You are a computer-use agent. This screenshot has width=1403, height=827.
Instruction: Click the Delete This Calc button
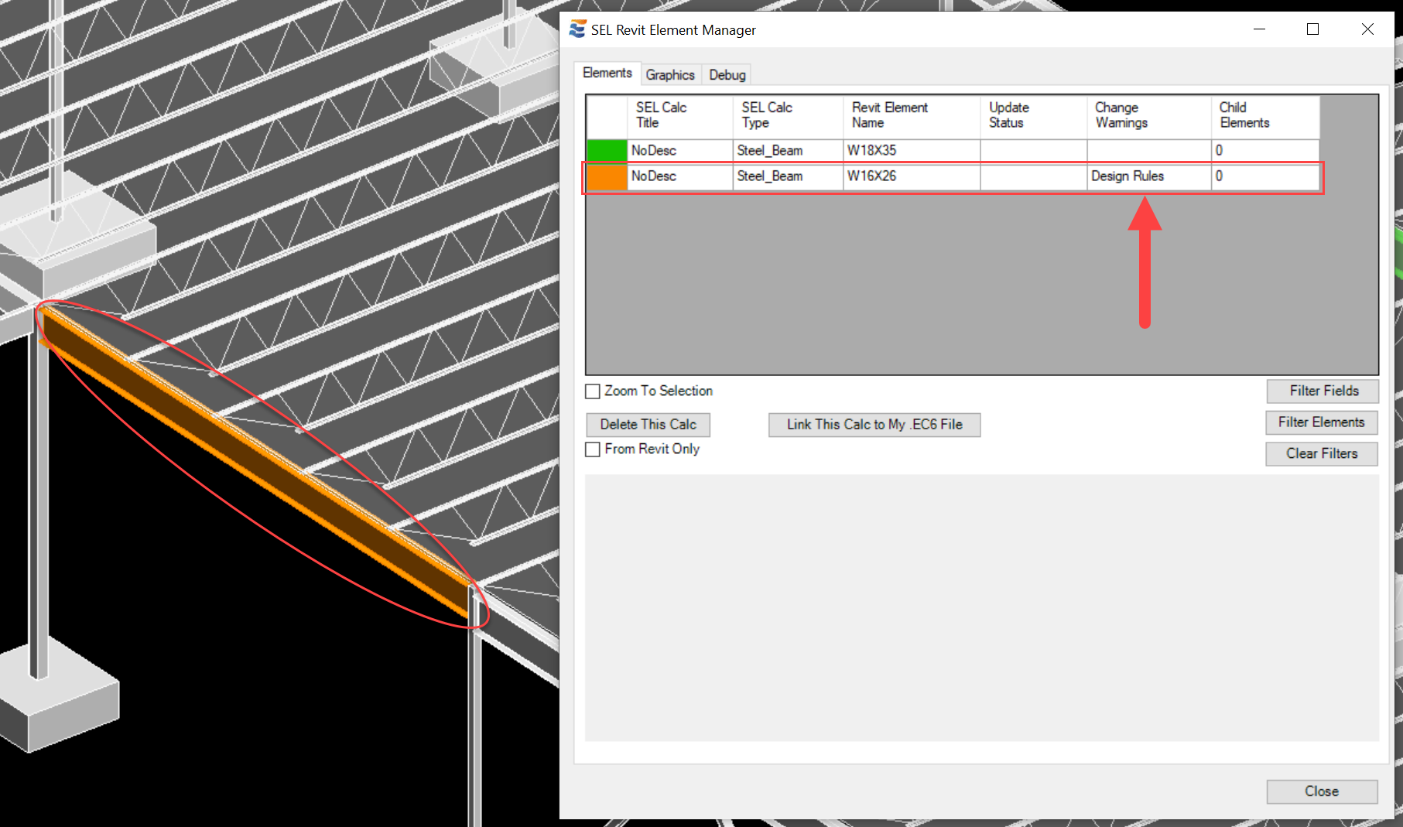click(648, 425)
